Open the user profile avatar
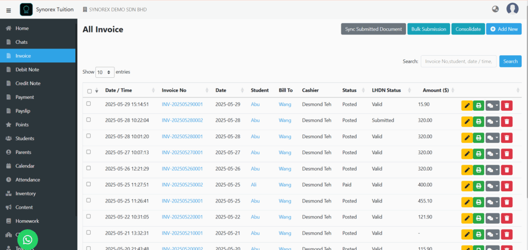The width and height of the screenshot is (528, 250). coord(512,9)
